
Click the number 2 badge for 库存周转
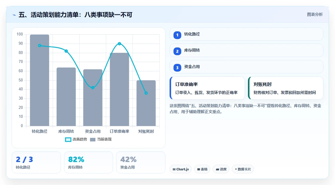tap(177, 51)
